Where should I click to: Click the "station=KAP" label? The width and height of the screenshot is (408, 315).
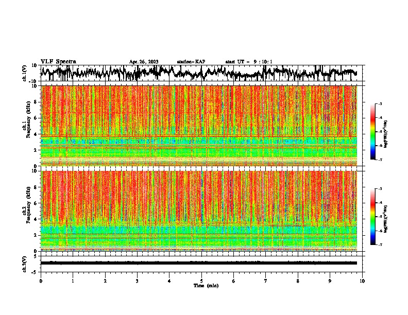click(191, 62)
